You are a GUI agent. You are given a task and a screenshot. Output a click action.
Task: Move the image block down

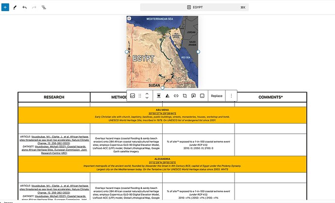[147, 98]
